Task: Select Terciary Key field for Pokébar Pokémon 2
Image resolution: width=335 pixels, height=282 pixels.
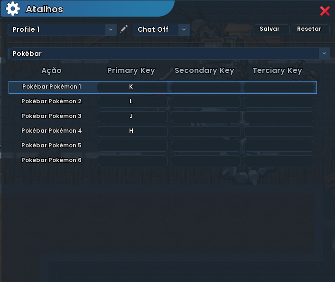Action: [x=279, y=102]
